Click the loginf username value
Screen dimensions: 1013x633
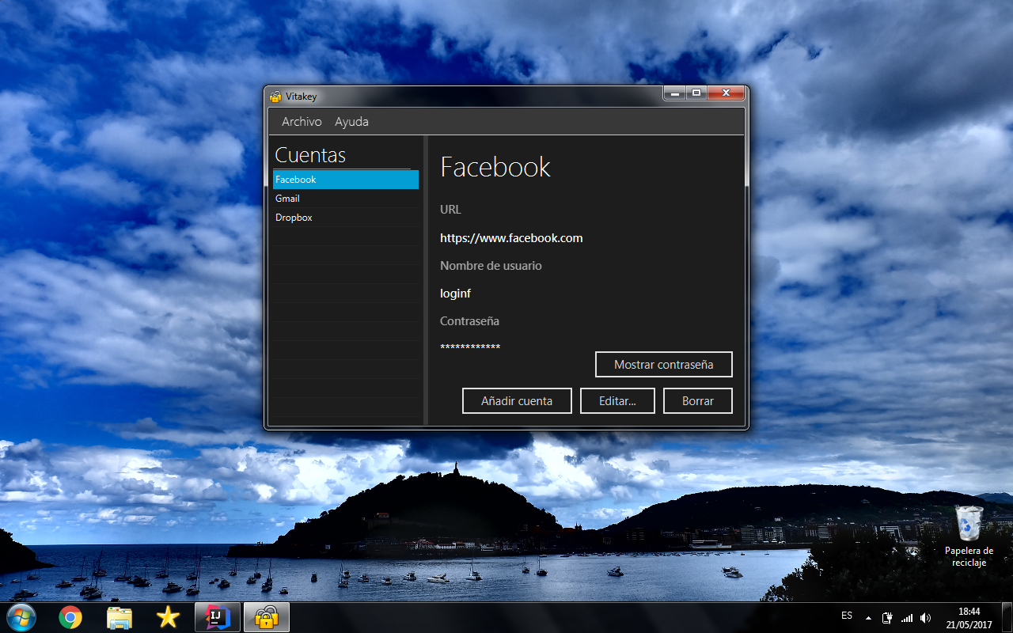coord(456,294)
